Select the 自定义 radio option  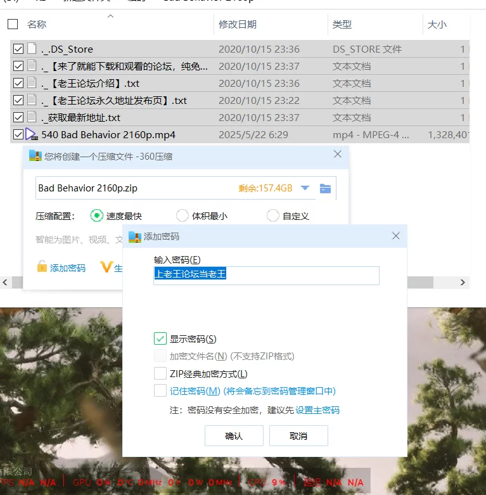(x=272, y=215)
